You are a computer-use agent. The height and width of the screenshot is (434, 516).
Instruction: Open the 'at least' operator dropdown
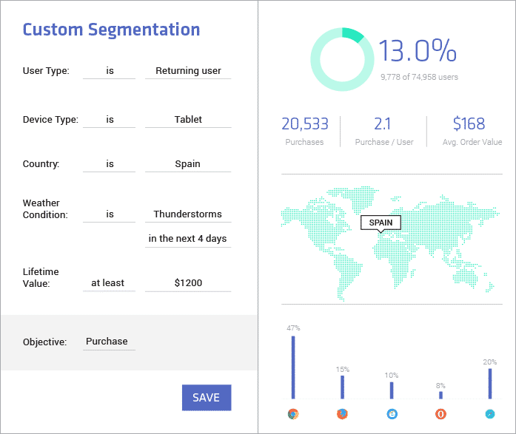[x=108, y=282]
